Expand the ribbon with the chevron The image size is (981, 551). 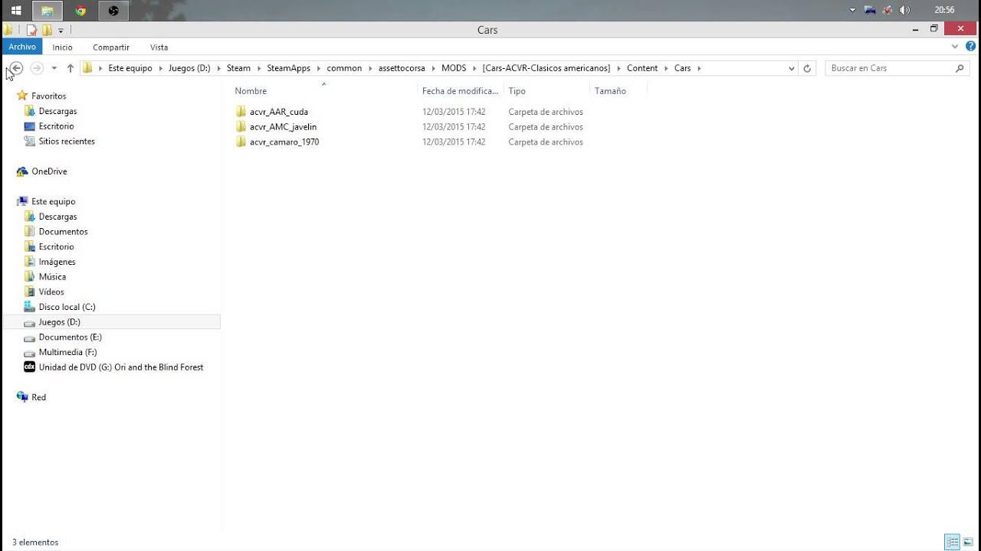(x=955, y=47)
